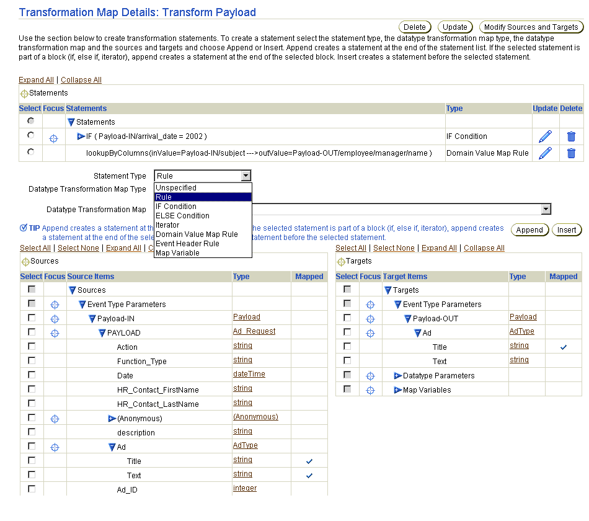Screen dimensions: 589x521
Task: Click the top Update button
Action: [455, 27]
